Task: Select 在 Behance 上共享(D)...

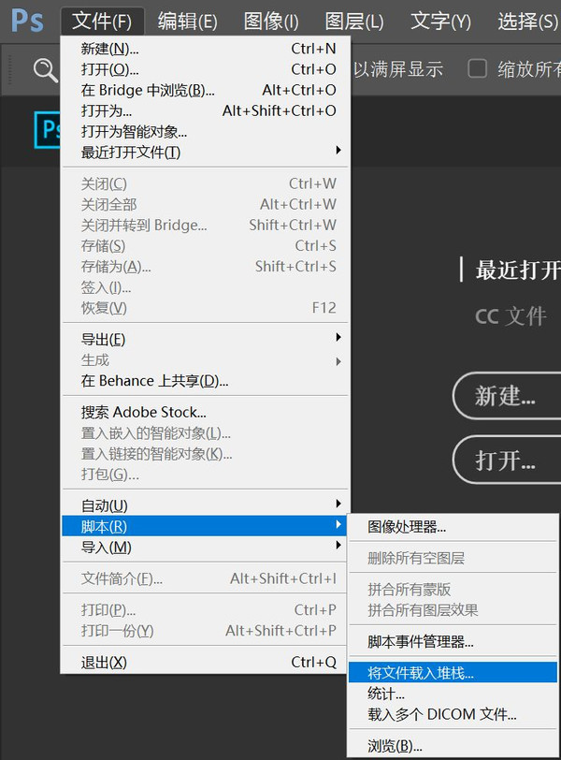Action: pyautogui.click(x=205, y=381)
